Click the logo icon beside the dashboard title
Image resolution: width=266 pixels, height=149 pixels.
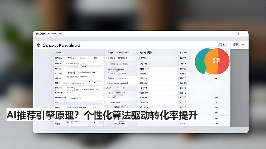[38, 45]
